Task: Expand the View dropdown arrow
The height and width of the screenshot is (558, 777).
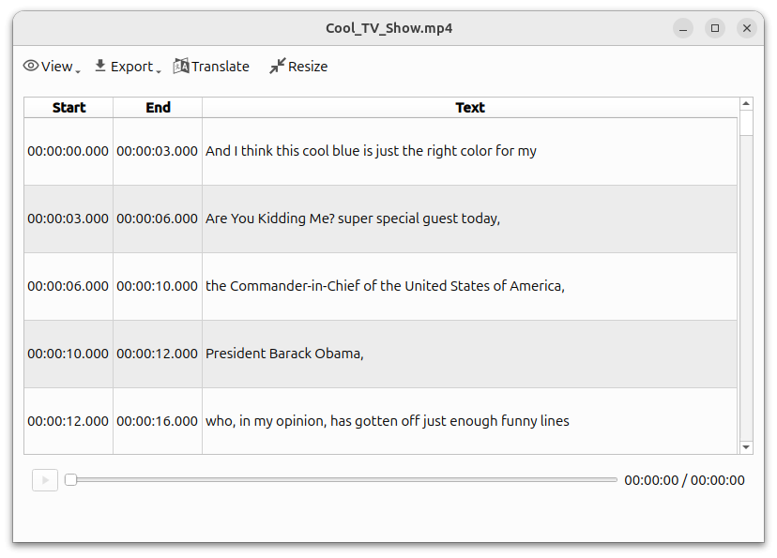Action: click(78, 70)
